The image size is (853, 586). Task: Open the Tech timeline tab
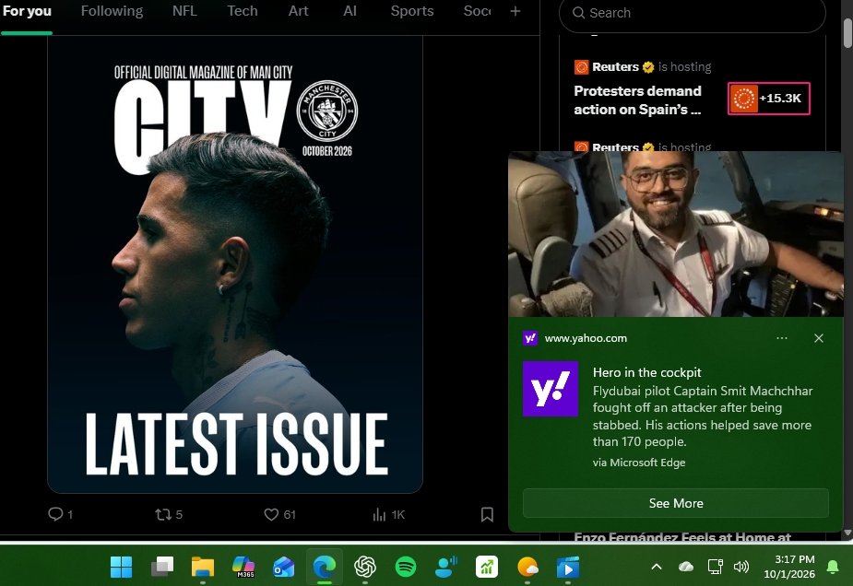[243, 11]
